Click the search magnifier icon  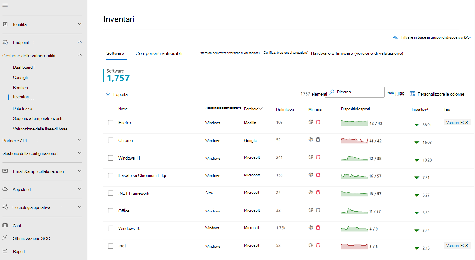point(332,92)
